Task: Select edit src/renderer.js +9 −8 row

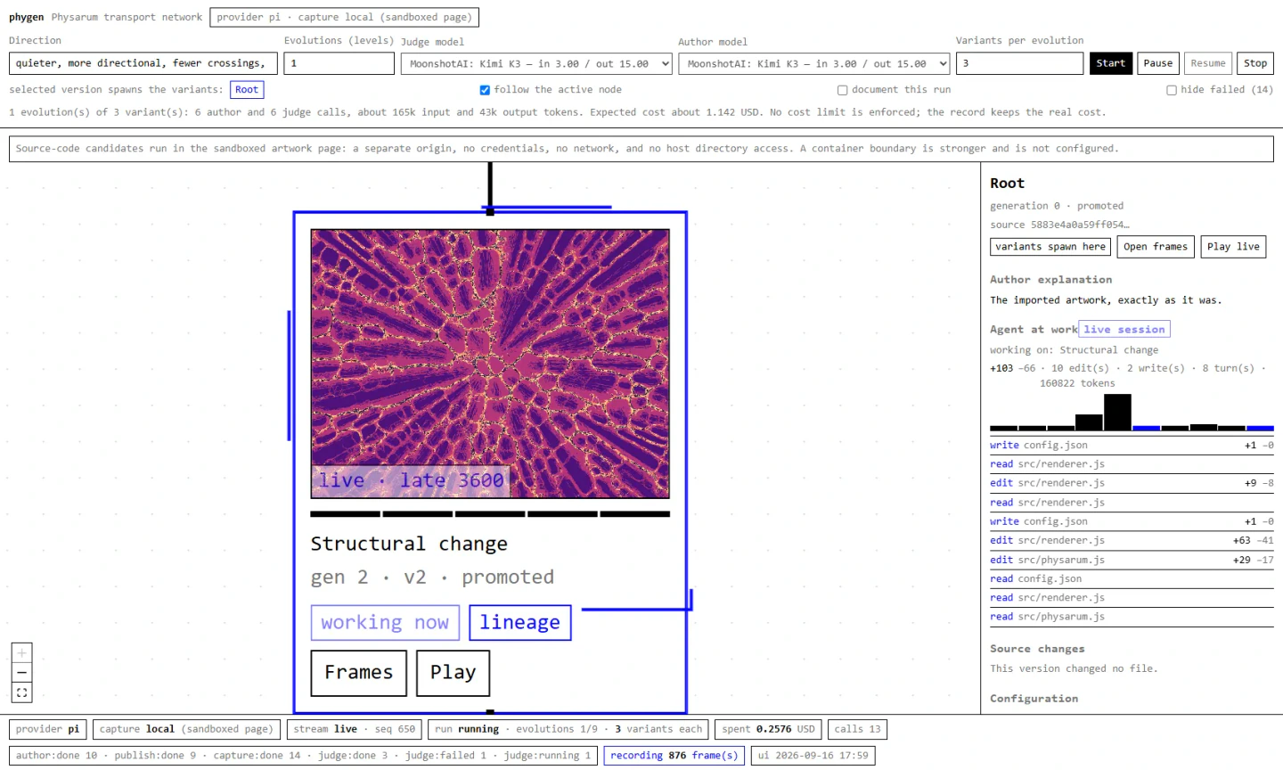Action: (x=1132, y=483)
